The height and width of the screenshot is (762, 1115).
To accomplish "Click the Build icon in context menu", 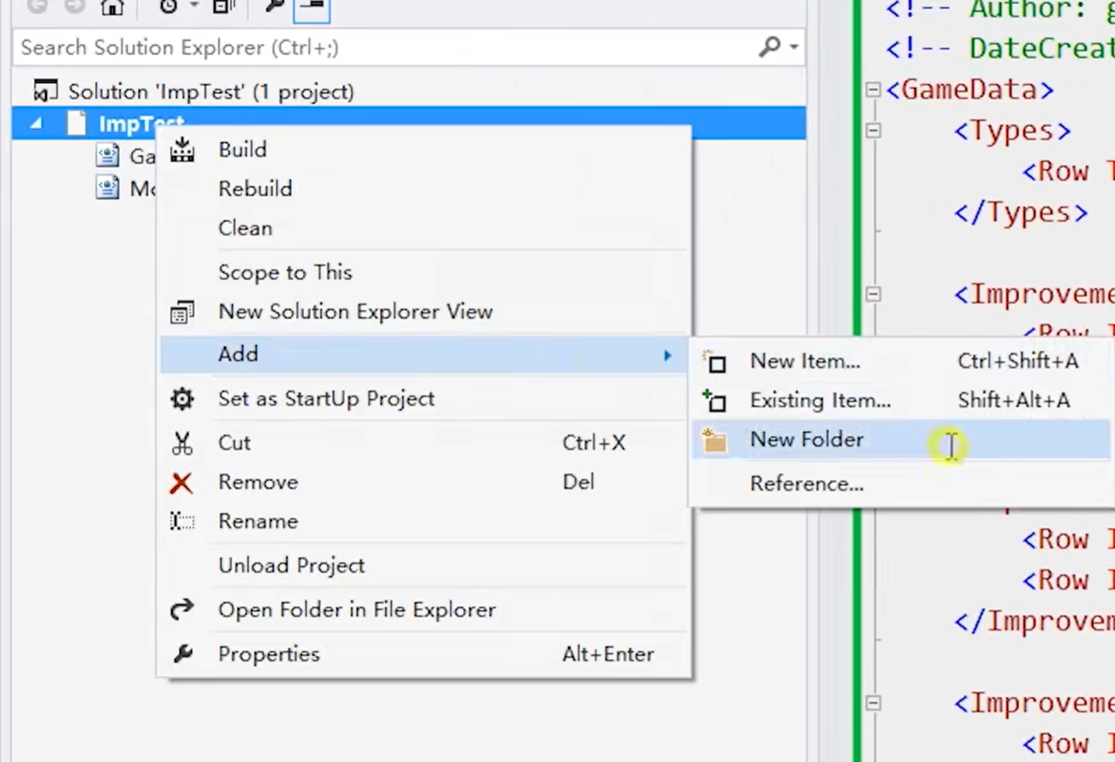I will pyautogui.click(x=182, y=150).
